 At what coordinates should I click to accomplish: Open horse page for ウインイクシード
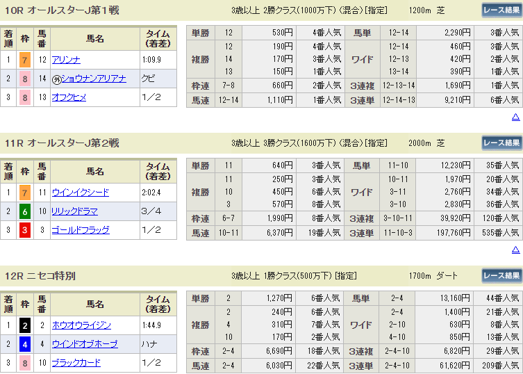[81, 193]
